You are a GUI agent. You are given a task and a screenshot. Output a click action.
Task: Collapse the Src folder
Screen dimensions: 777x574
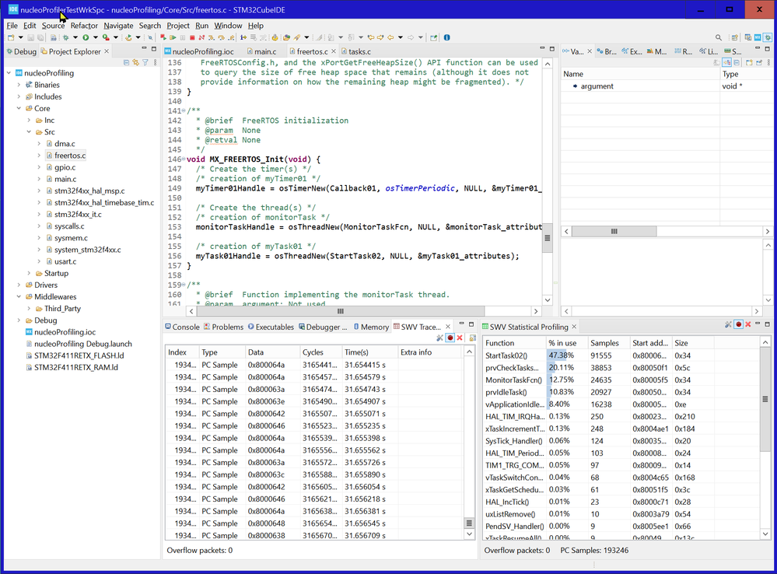[x=29, y=132]
